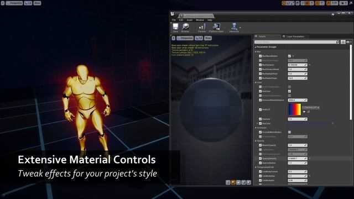Collapse the Blur parameter group
Viewport: 354px width, 199px height.
pos(256,51)
